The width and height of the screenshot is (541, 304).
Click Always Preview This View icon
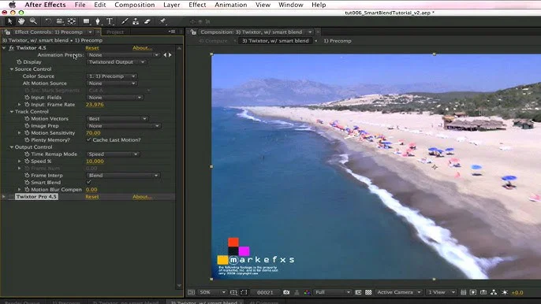192,292
